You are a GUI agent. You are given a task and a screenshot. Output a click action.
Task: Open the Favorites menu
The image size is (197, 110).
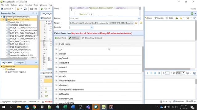pos(28,5)
